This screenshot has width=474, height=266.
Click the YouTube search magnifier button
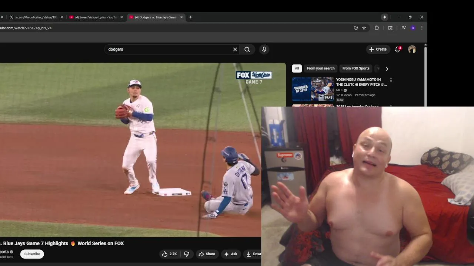pyautogui.click(x=247, y=50)
